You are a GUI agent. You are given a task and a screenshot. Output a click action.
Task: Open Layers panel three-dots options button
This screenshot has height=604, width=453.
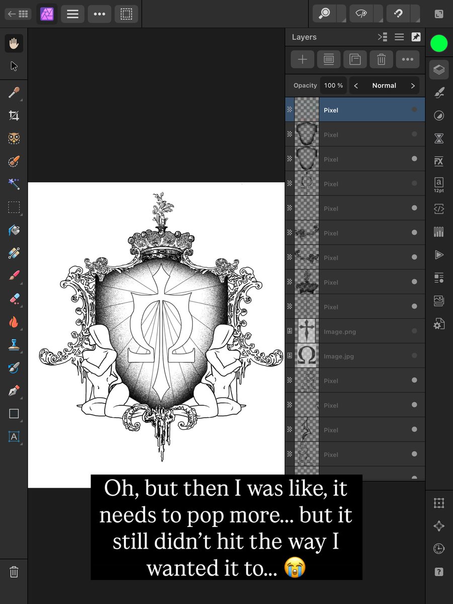[x=408, y=59]
